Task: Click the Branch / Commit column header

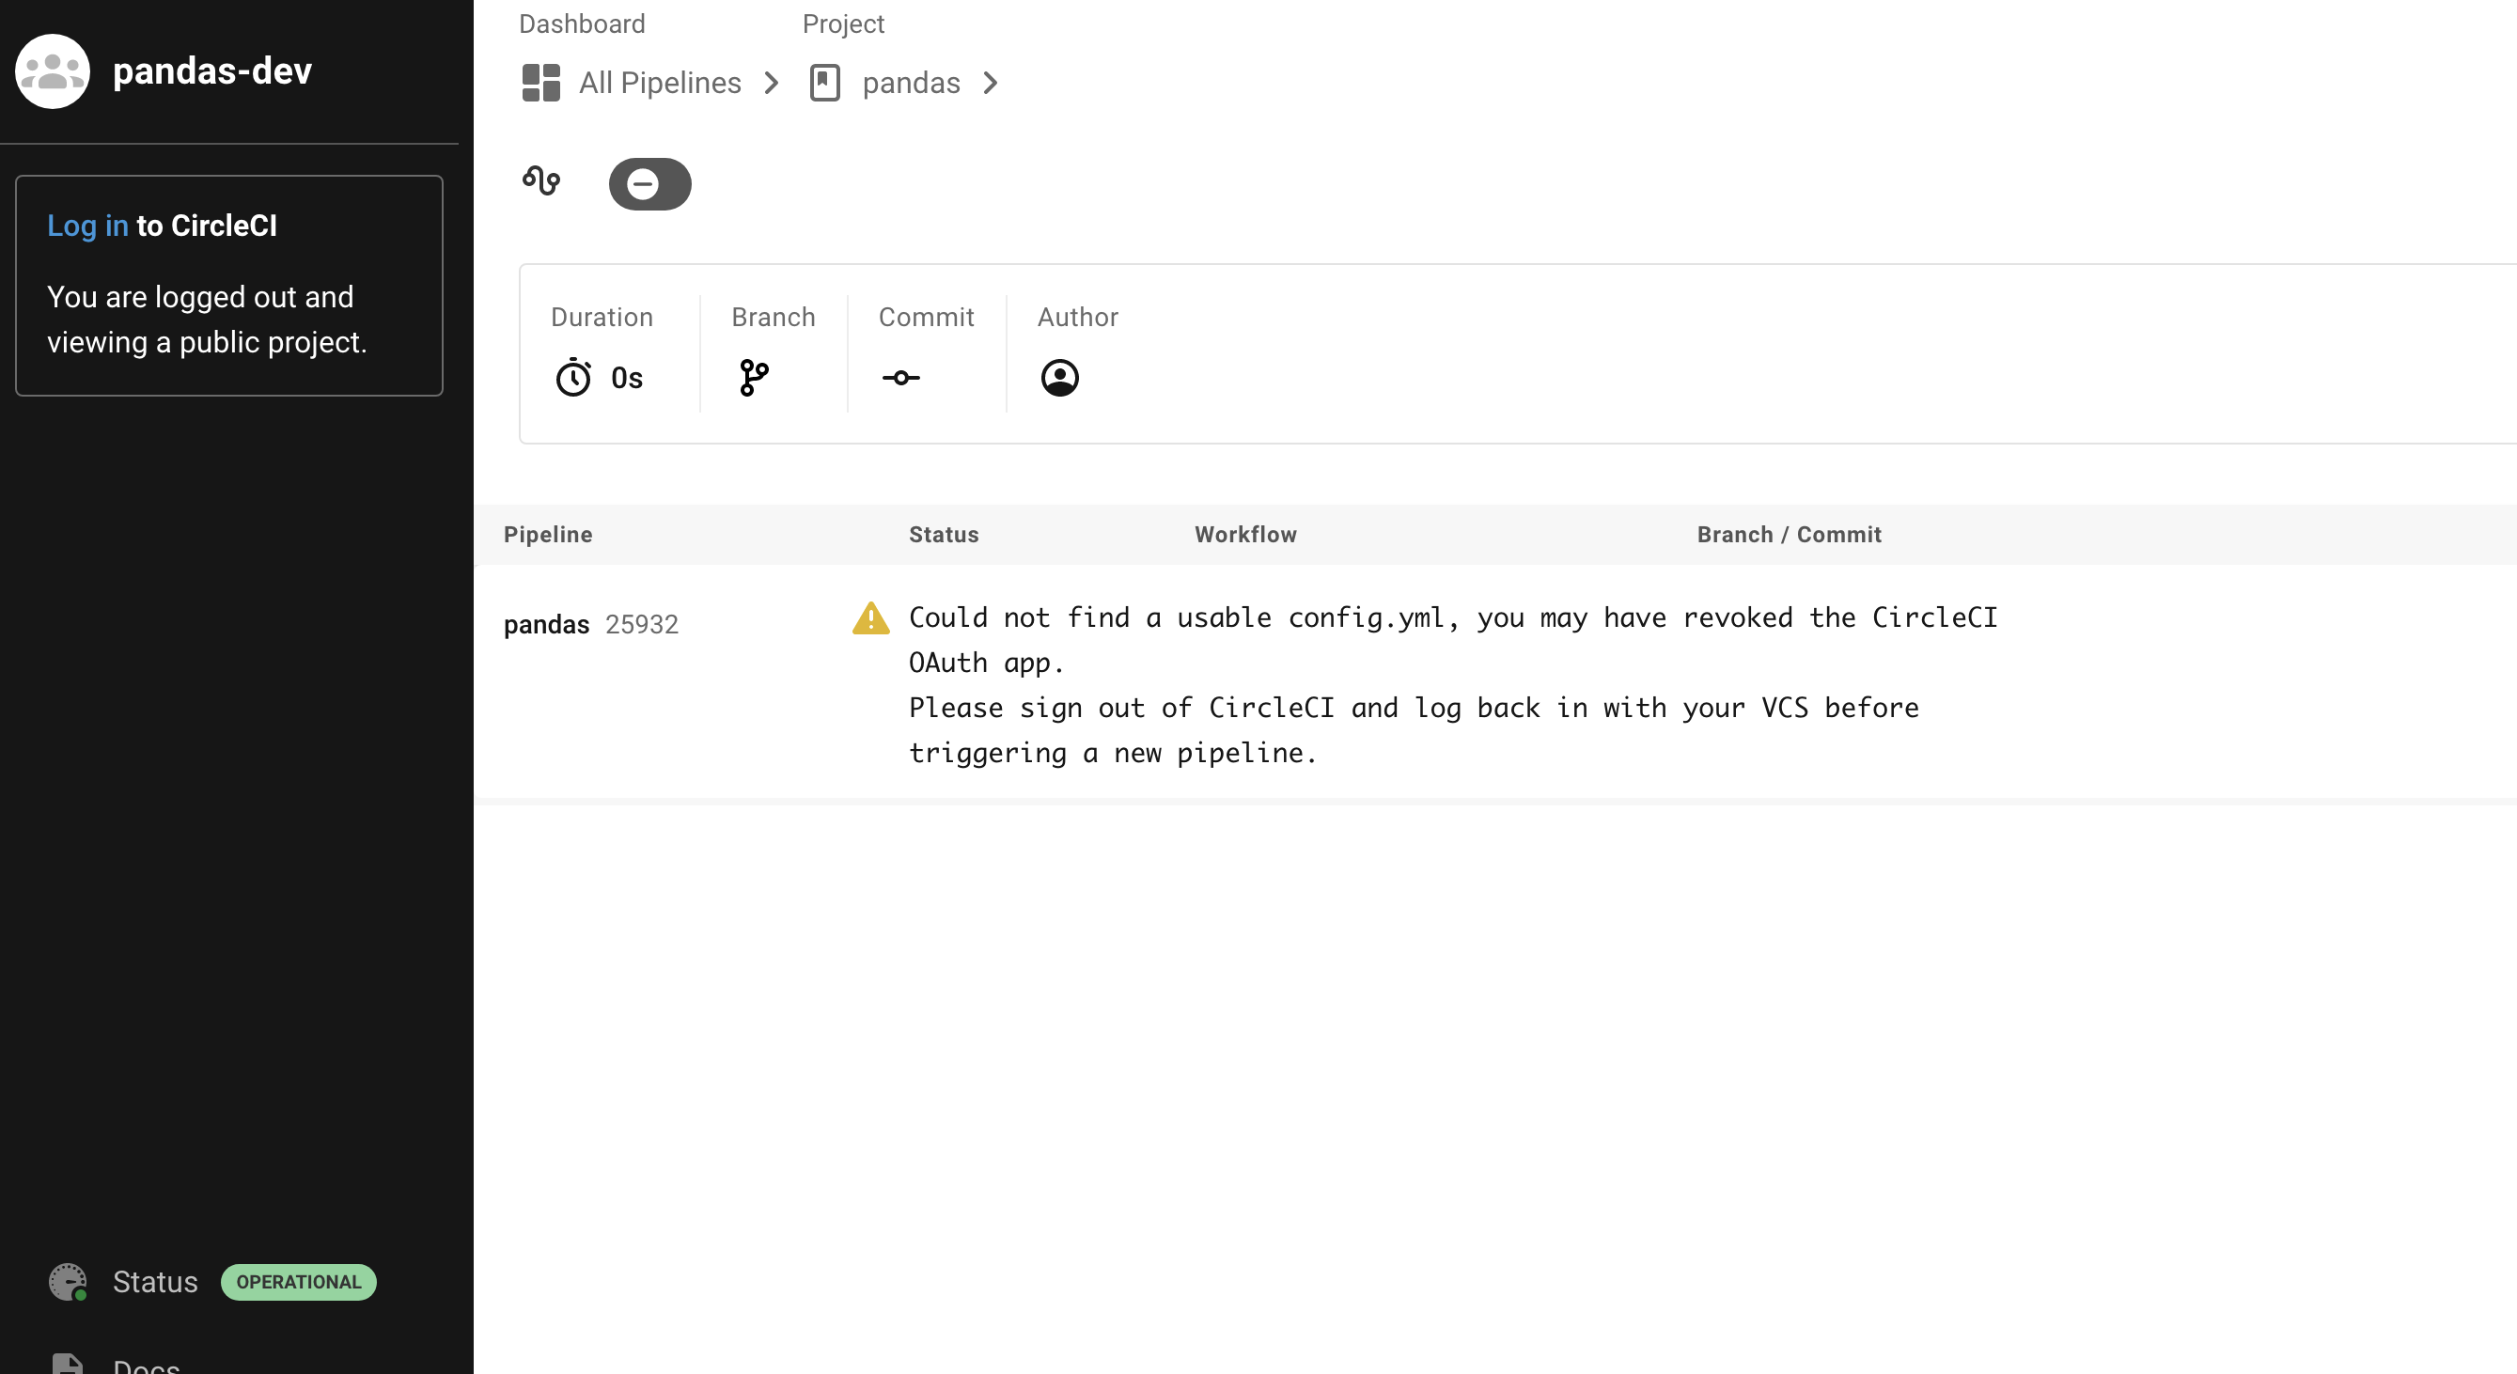Action: click(x=1790, y=535)
